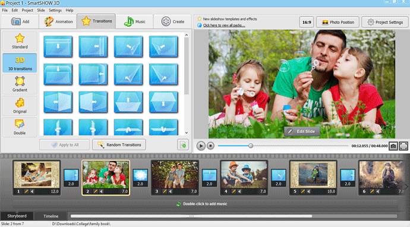Select the Gradient transitions category
The image size is (410, 227).
(x=20, y=84)
